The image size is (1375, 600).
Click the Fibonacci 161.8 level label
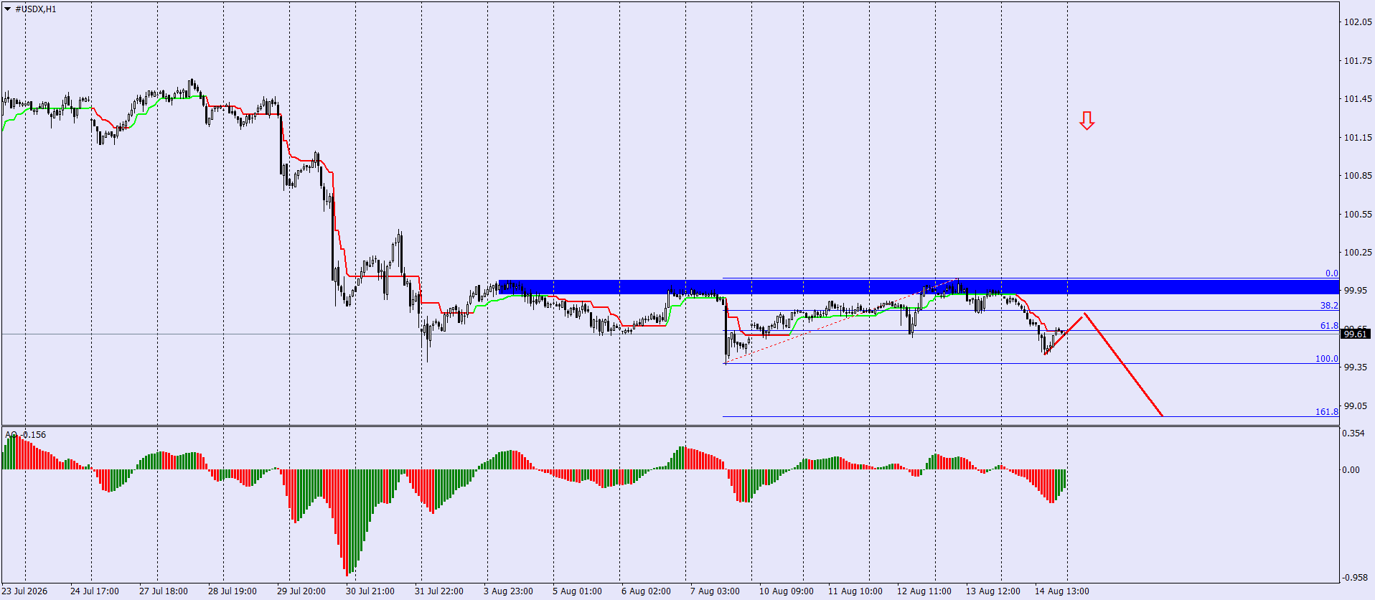pyautogui.click(x=1326, y=412)
